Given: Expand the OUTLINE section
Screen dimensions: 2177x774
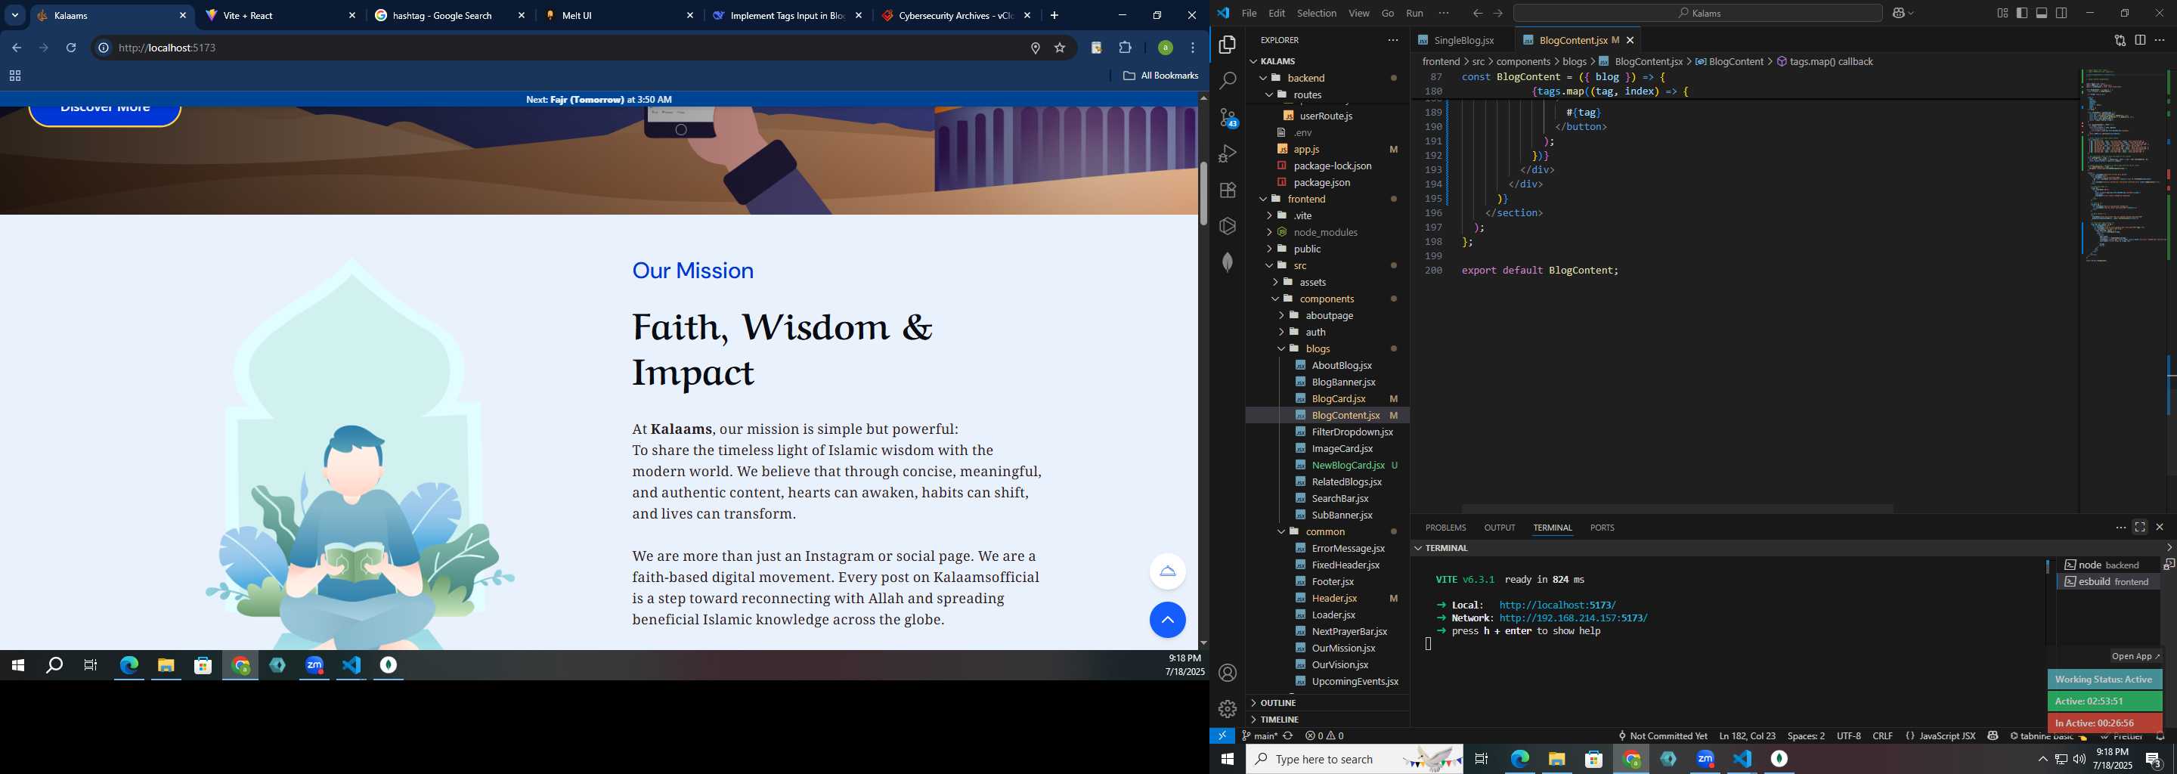Looking at the screenshot, I should tap(1277, 703).
